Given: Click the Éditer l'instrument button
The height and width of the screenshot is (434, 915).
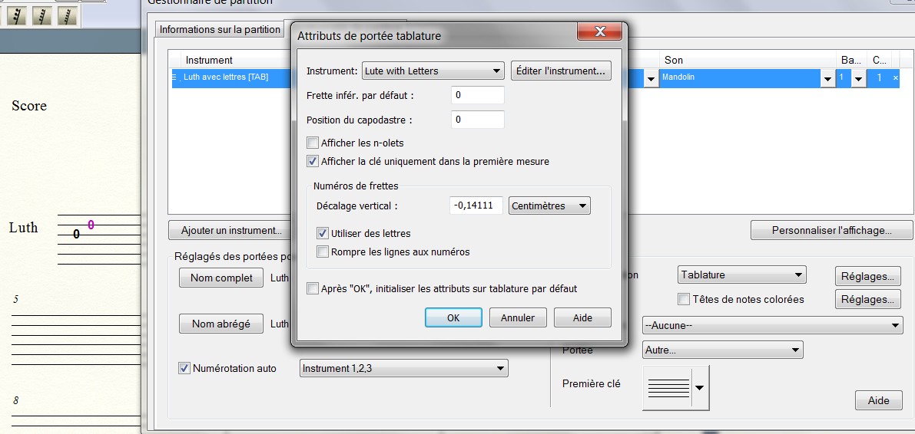Looking at the screenshot, I should coord(561,71).
